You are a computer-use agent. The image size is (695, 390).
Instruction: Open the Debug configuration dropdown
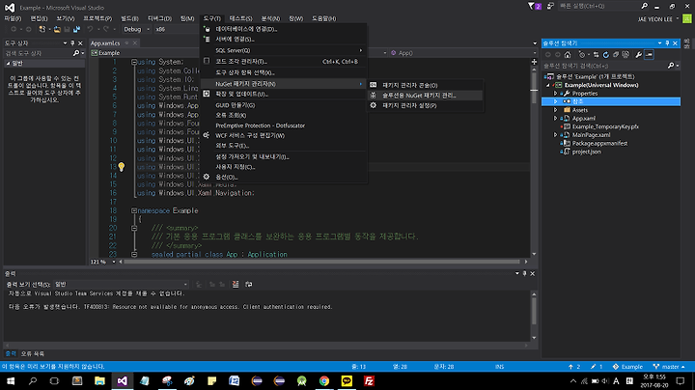(x=136, y=29)
